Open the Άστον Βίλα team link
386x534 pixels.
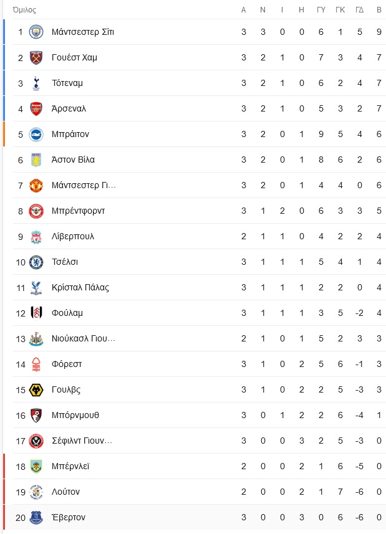73,160
